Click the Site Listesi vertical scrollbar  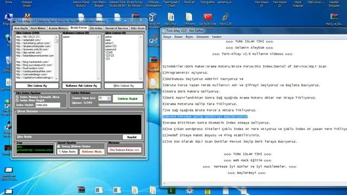(x=56, y=57)
